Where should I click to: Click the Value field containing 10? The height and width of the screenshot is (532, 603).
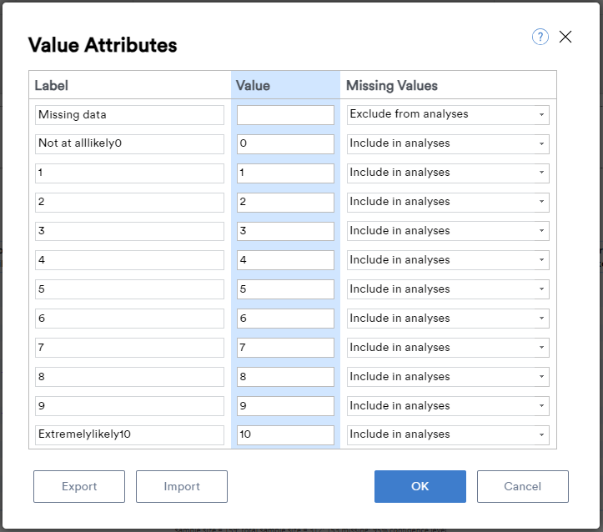tap(285, 434)
